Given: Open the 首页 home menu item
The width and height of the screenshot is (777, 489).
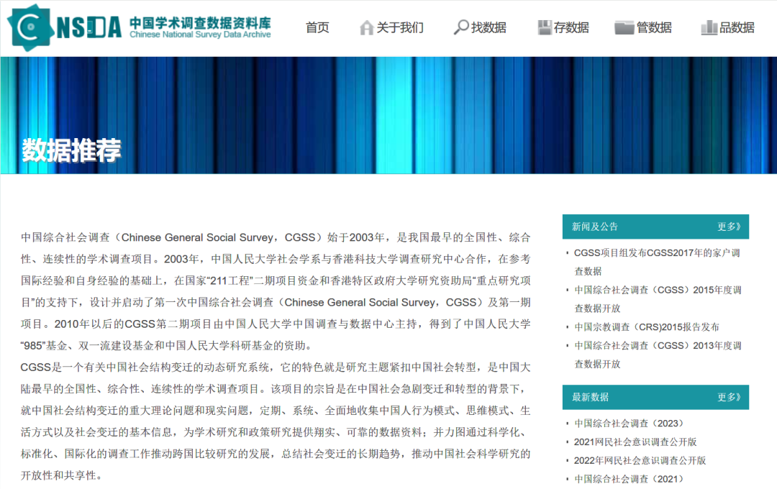Looking at the screenshot, I should [x=317, y=27].
